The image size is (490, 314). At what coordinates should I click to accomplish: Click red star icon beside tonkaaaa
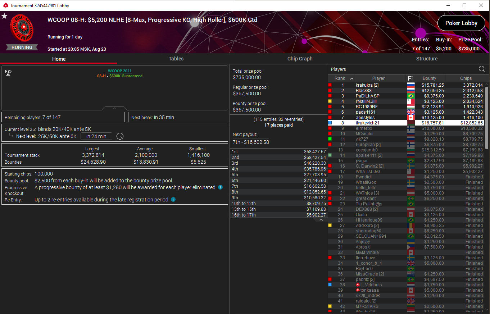pyautogui.click(x=358, y=290)
